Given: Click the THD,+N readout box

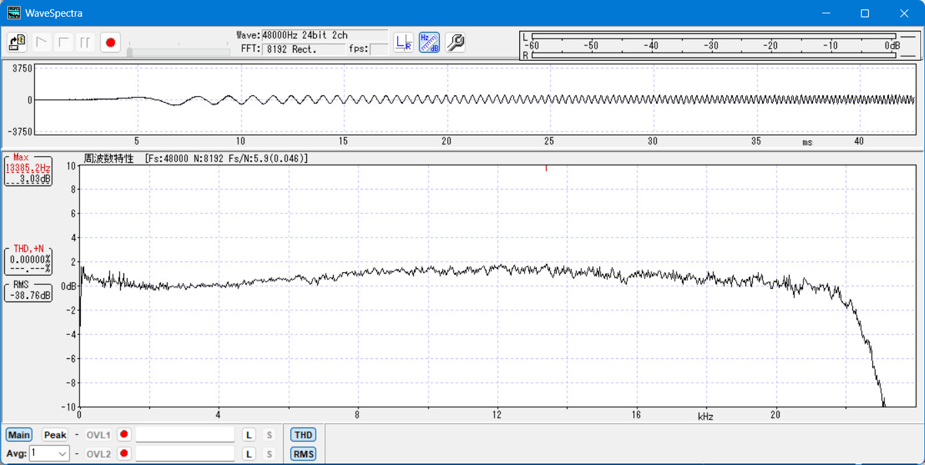Looking at the screenshot, I should point(28,260).
